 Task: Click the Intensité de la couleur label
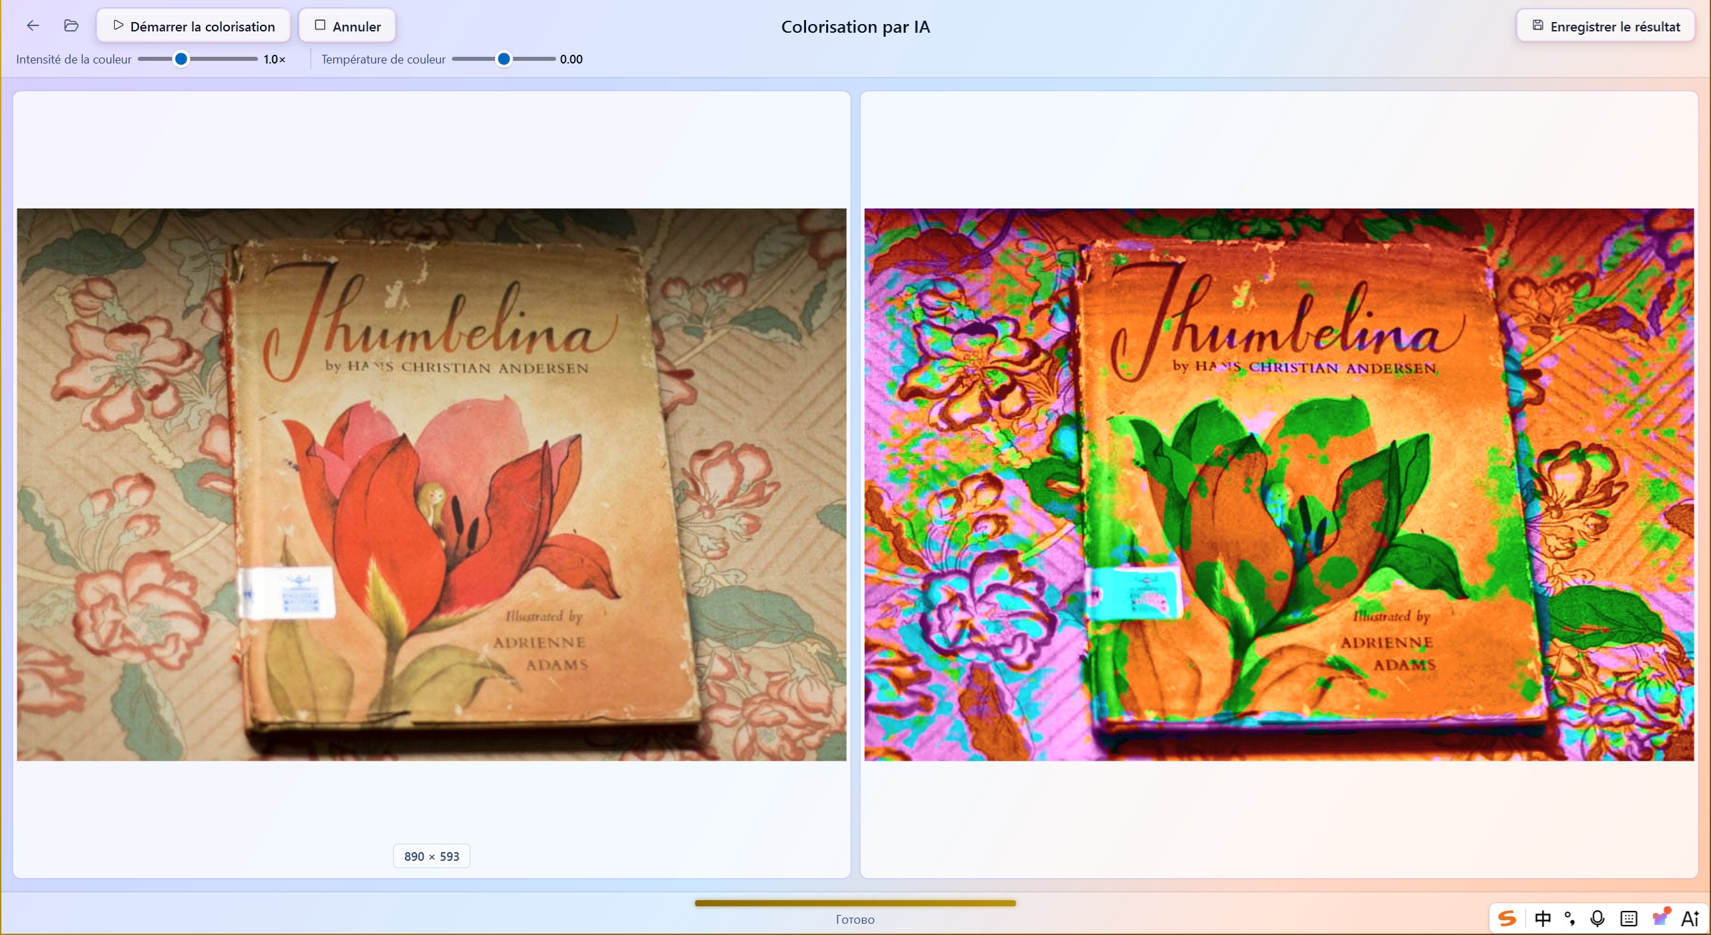tap(74, 59)
